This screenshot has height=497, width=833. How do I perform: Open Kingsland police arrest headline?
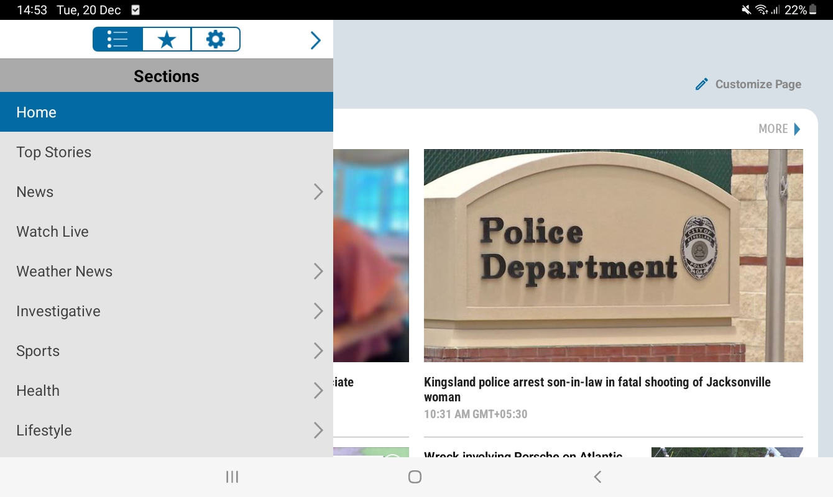tap(597, 390)
